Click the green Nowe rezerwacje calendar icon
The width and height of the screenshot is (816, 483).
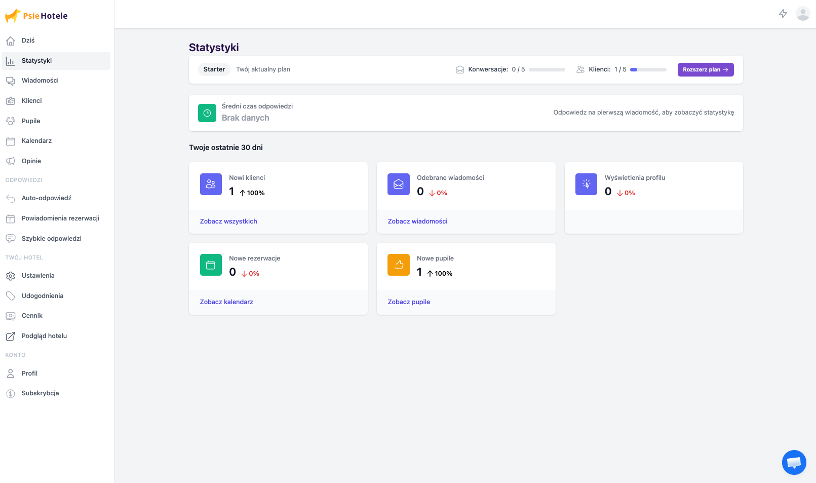pos(211,265)
